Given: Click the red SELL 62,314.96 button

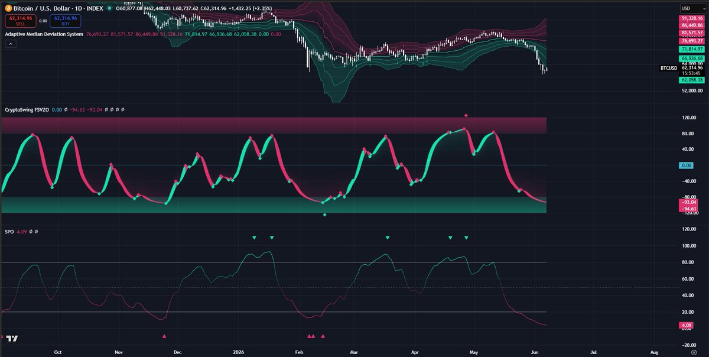Looking at the screenshot, I should point(20,21).
